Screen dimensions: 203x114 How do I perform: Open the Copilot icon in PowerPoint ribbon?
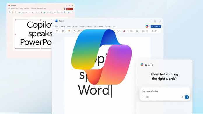64,9
